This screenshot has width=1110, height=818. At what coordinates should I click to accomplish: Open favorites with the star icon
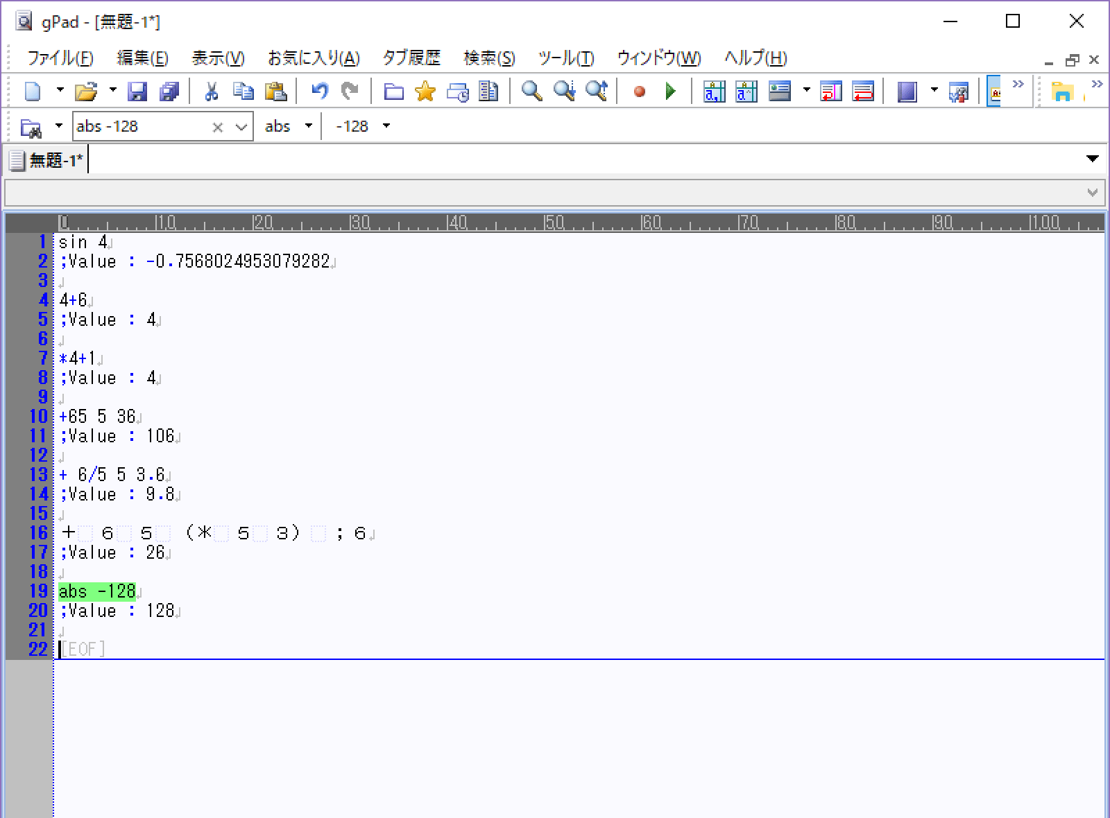pyautogui.click(x=425, y=91)
